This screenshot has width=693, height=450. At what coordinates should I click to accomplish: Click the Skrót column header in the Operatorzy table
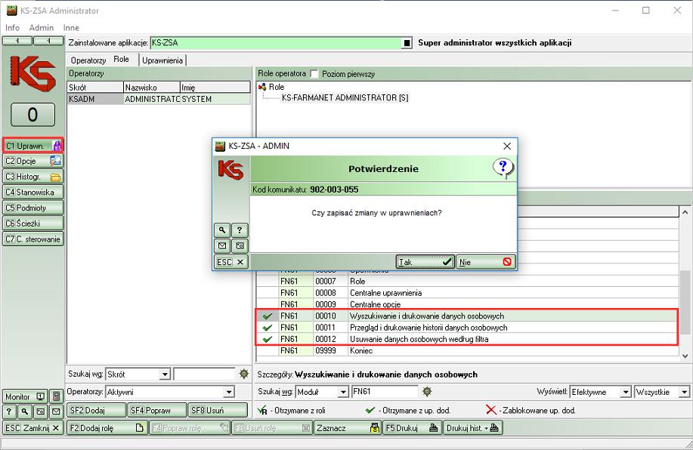pyautogui.click(x=95, y=88)
